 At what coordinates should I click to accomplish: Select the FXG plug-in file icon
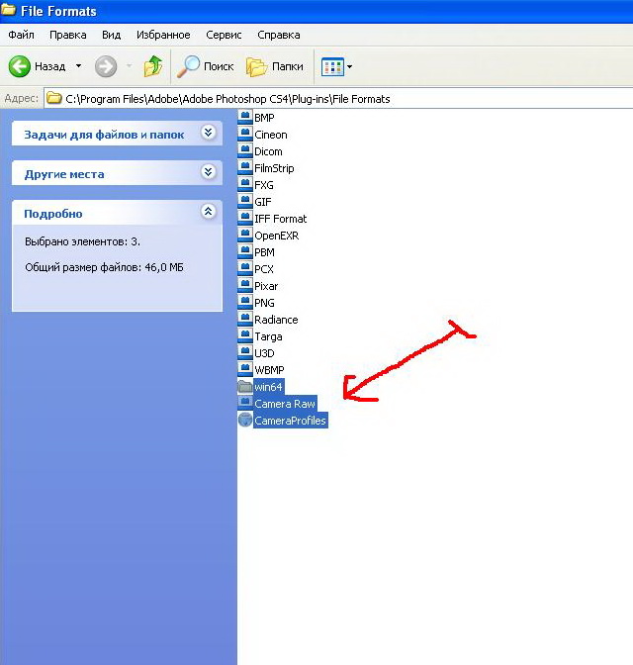pyautogui.click(x=245, y=184)
